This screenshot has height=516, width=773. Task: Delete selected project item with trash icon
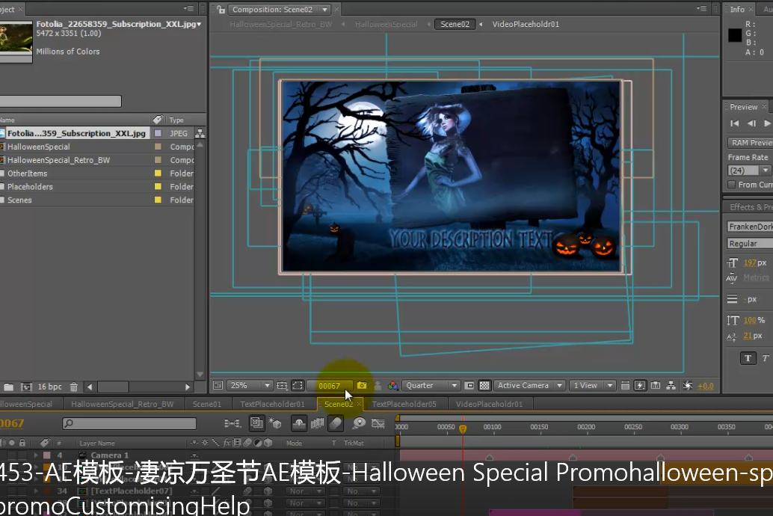pyautogui.click(x=73, y=387)
